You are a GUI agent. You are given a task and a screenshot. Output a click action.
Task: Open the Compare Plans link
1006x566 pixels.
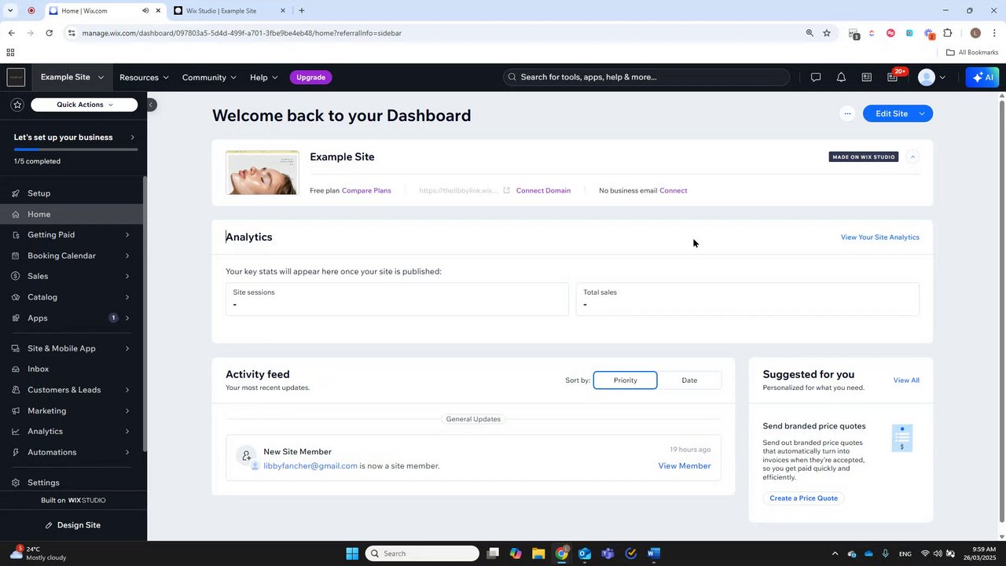point(366,190)
